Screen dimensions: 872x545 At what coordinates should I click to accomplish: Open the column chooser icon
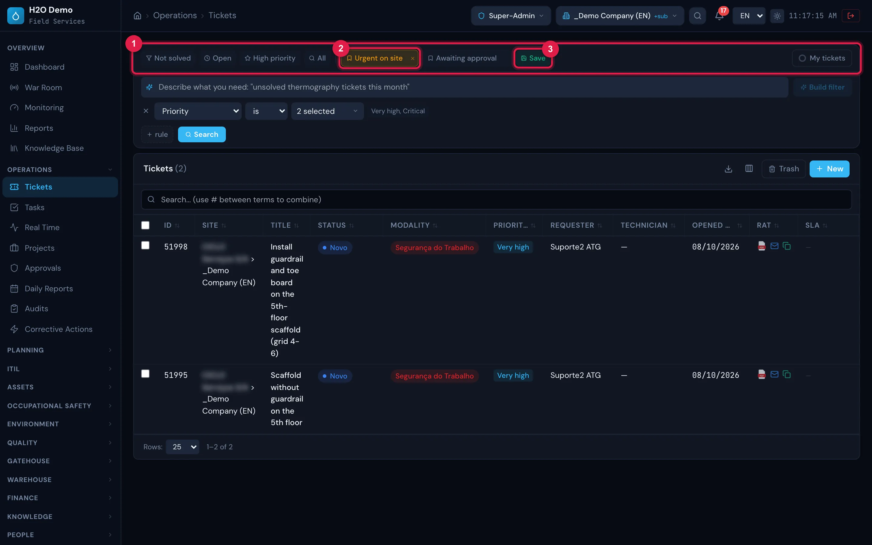coord(749,169)
